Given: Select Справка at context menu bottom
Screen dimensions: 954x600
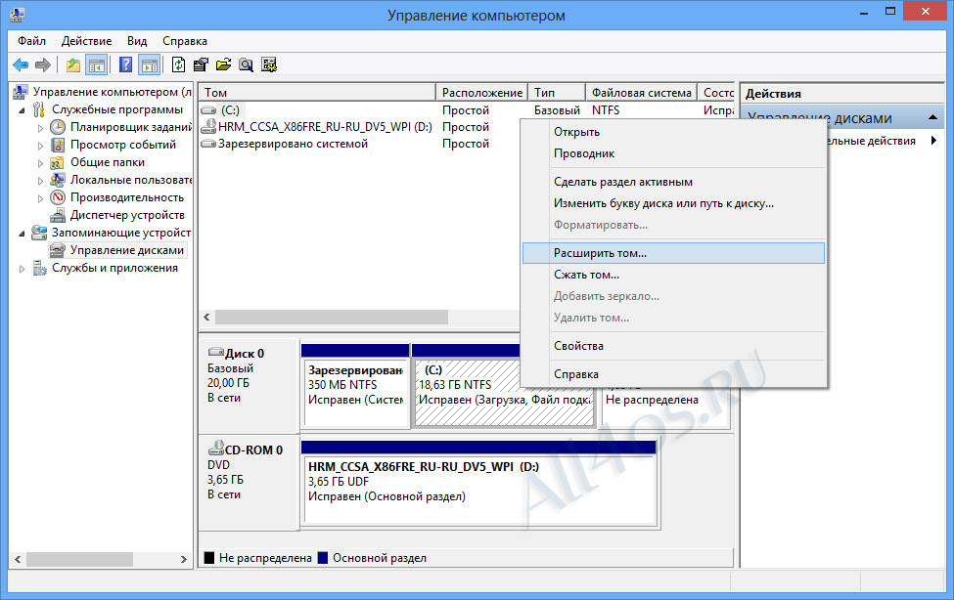Looking at the screenshot, I should 673,374.
